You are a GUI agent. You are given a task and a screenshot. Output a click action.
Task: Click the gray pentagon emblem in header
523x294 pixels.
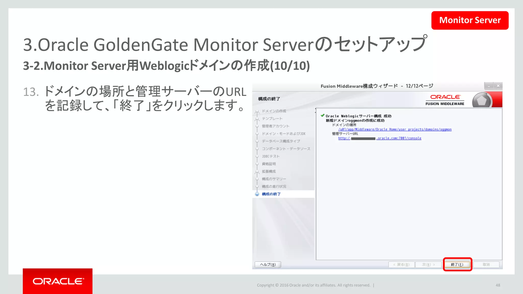[482, 100]
